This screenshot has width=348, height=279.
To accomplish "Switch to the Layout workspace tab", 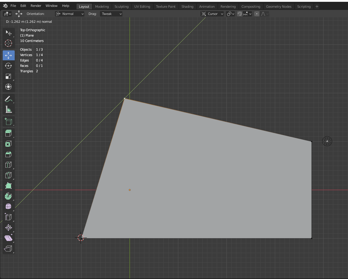I will (84, 7).
